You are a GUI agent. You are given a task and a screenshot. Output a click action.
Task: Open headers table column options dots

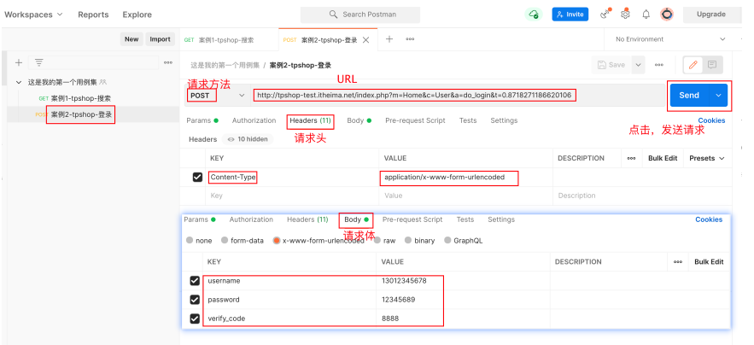point(631,158)
